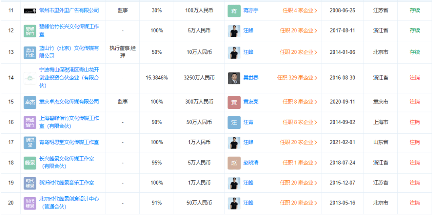Expand 任职 329 家企业 for 吴世春

click(297, 78)
